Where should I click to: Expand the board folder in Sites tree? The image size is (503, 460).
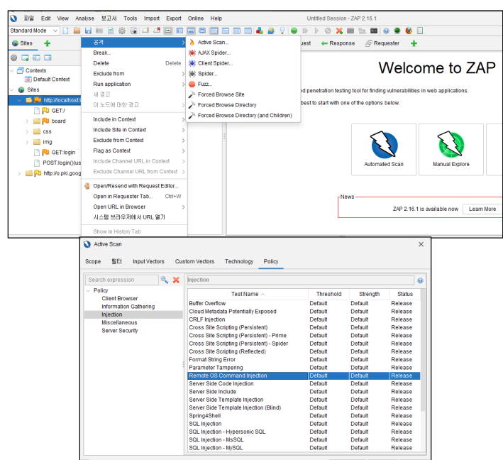coord(28,121)
